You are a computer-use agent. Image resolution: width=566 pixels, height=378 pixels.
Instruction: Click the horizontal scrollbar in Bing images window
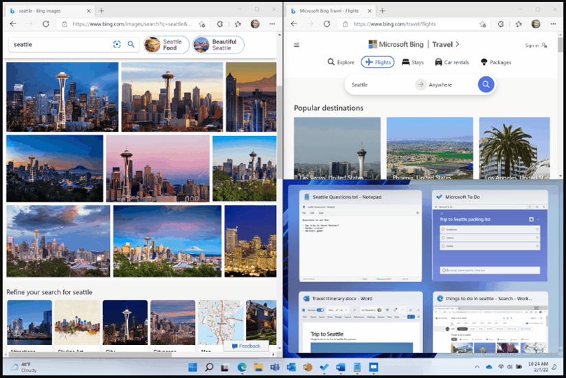click(90, 355)
